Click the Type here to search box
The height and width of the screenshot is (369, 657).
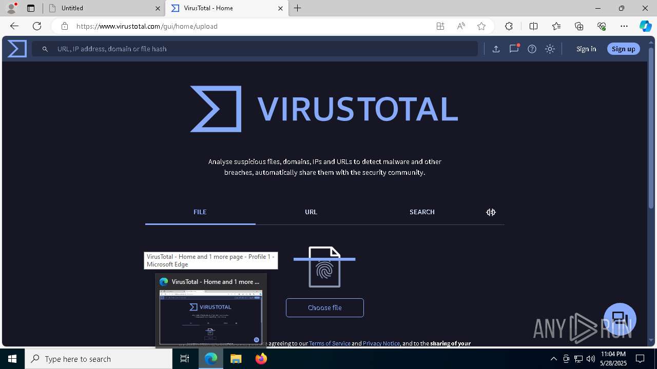point(99,359)
